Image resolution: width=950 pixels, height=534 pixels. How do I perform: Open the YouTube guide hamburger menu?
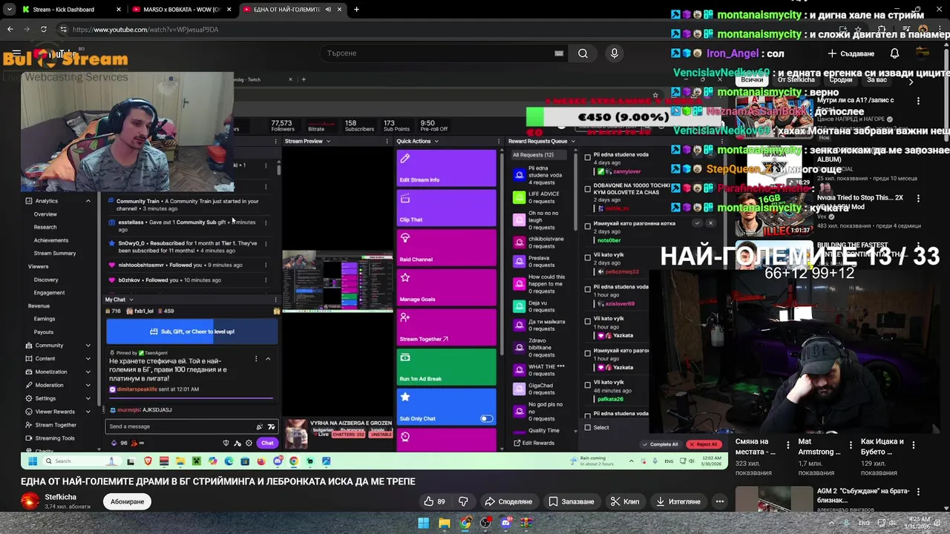(16, 53)
